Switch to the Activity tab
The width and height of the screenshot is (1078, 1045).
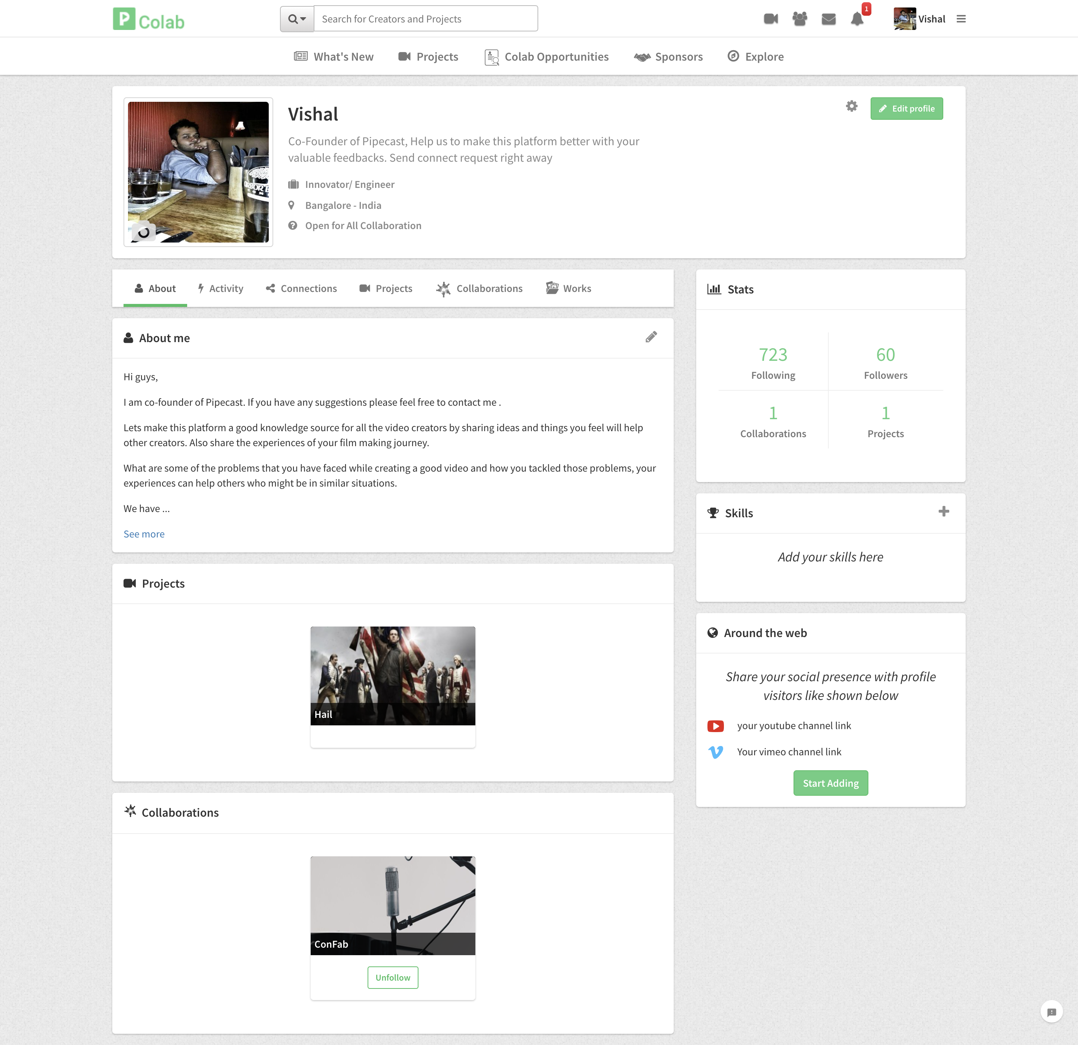coord(220,288)
